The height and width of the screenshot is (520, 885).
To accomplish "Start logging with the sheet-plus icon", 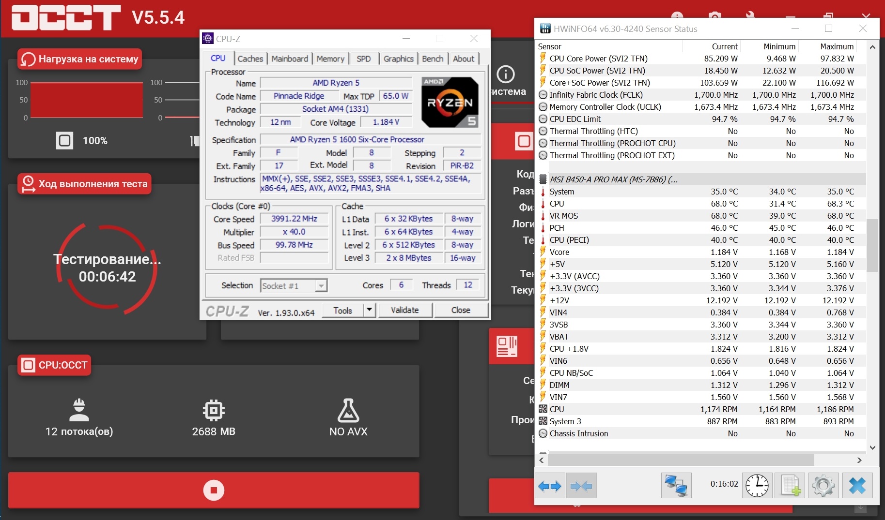I will tap(790, 486).
